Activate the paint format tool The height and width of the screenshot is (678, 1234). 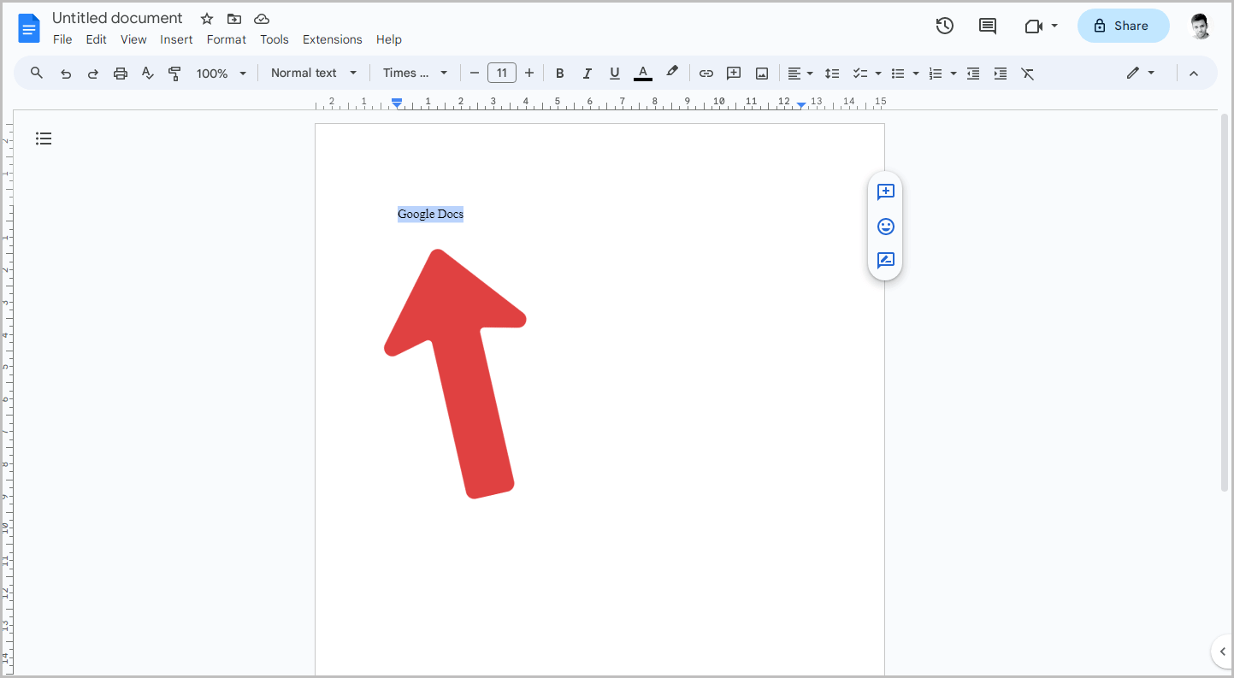(175, 74)
